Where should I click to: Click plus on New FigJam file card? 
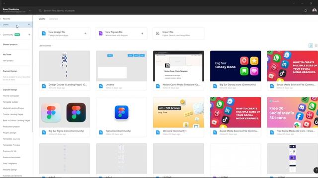[142, 33]
